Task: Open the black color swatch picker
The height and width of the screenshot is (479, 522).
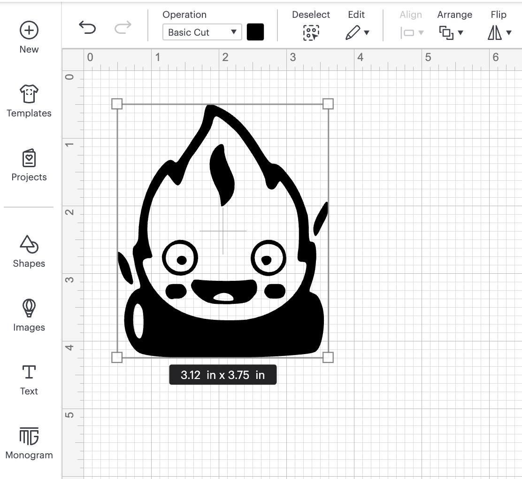Action: (x=255, y=32)
